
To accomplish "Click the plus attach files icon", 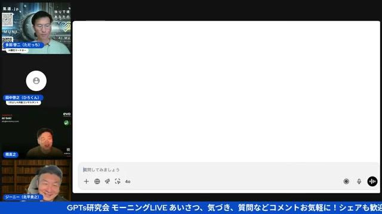I will point(86,181).
